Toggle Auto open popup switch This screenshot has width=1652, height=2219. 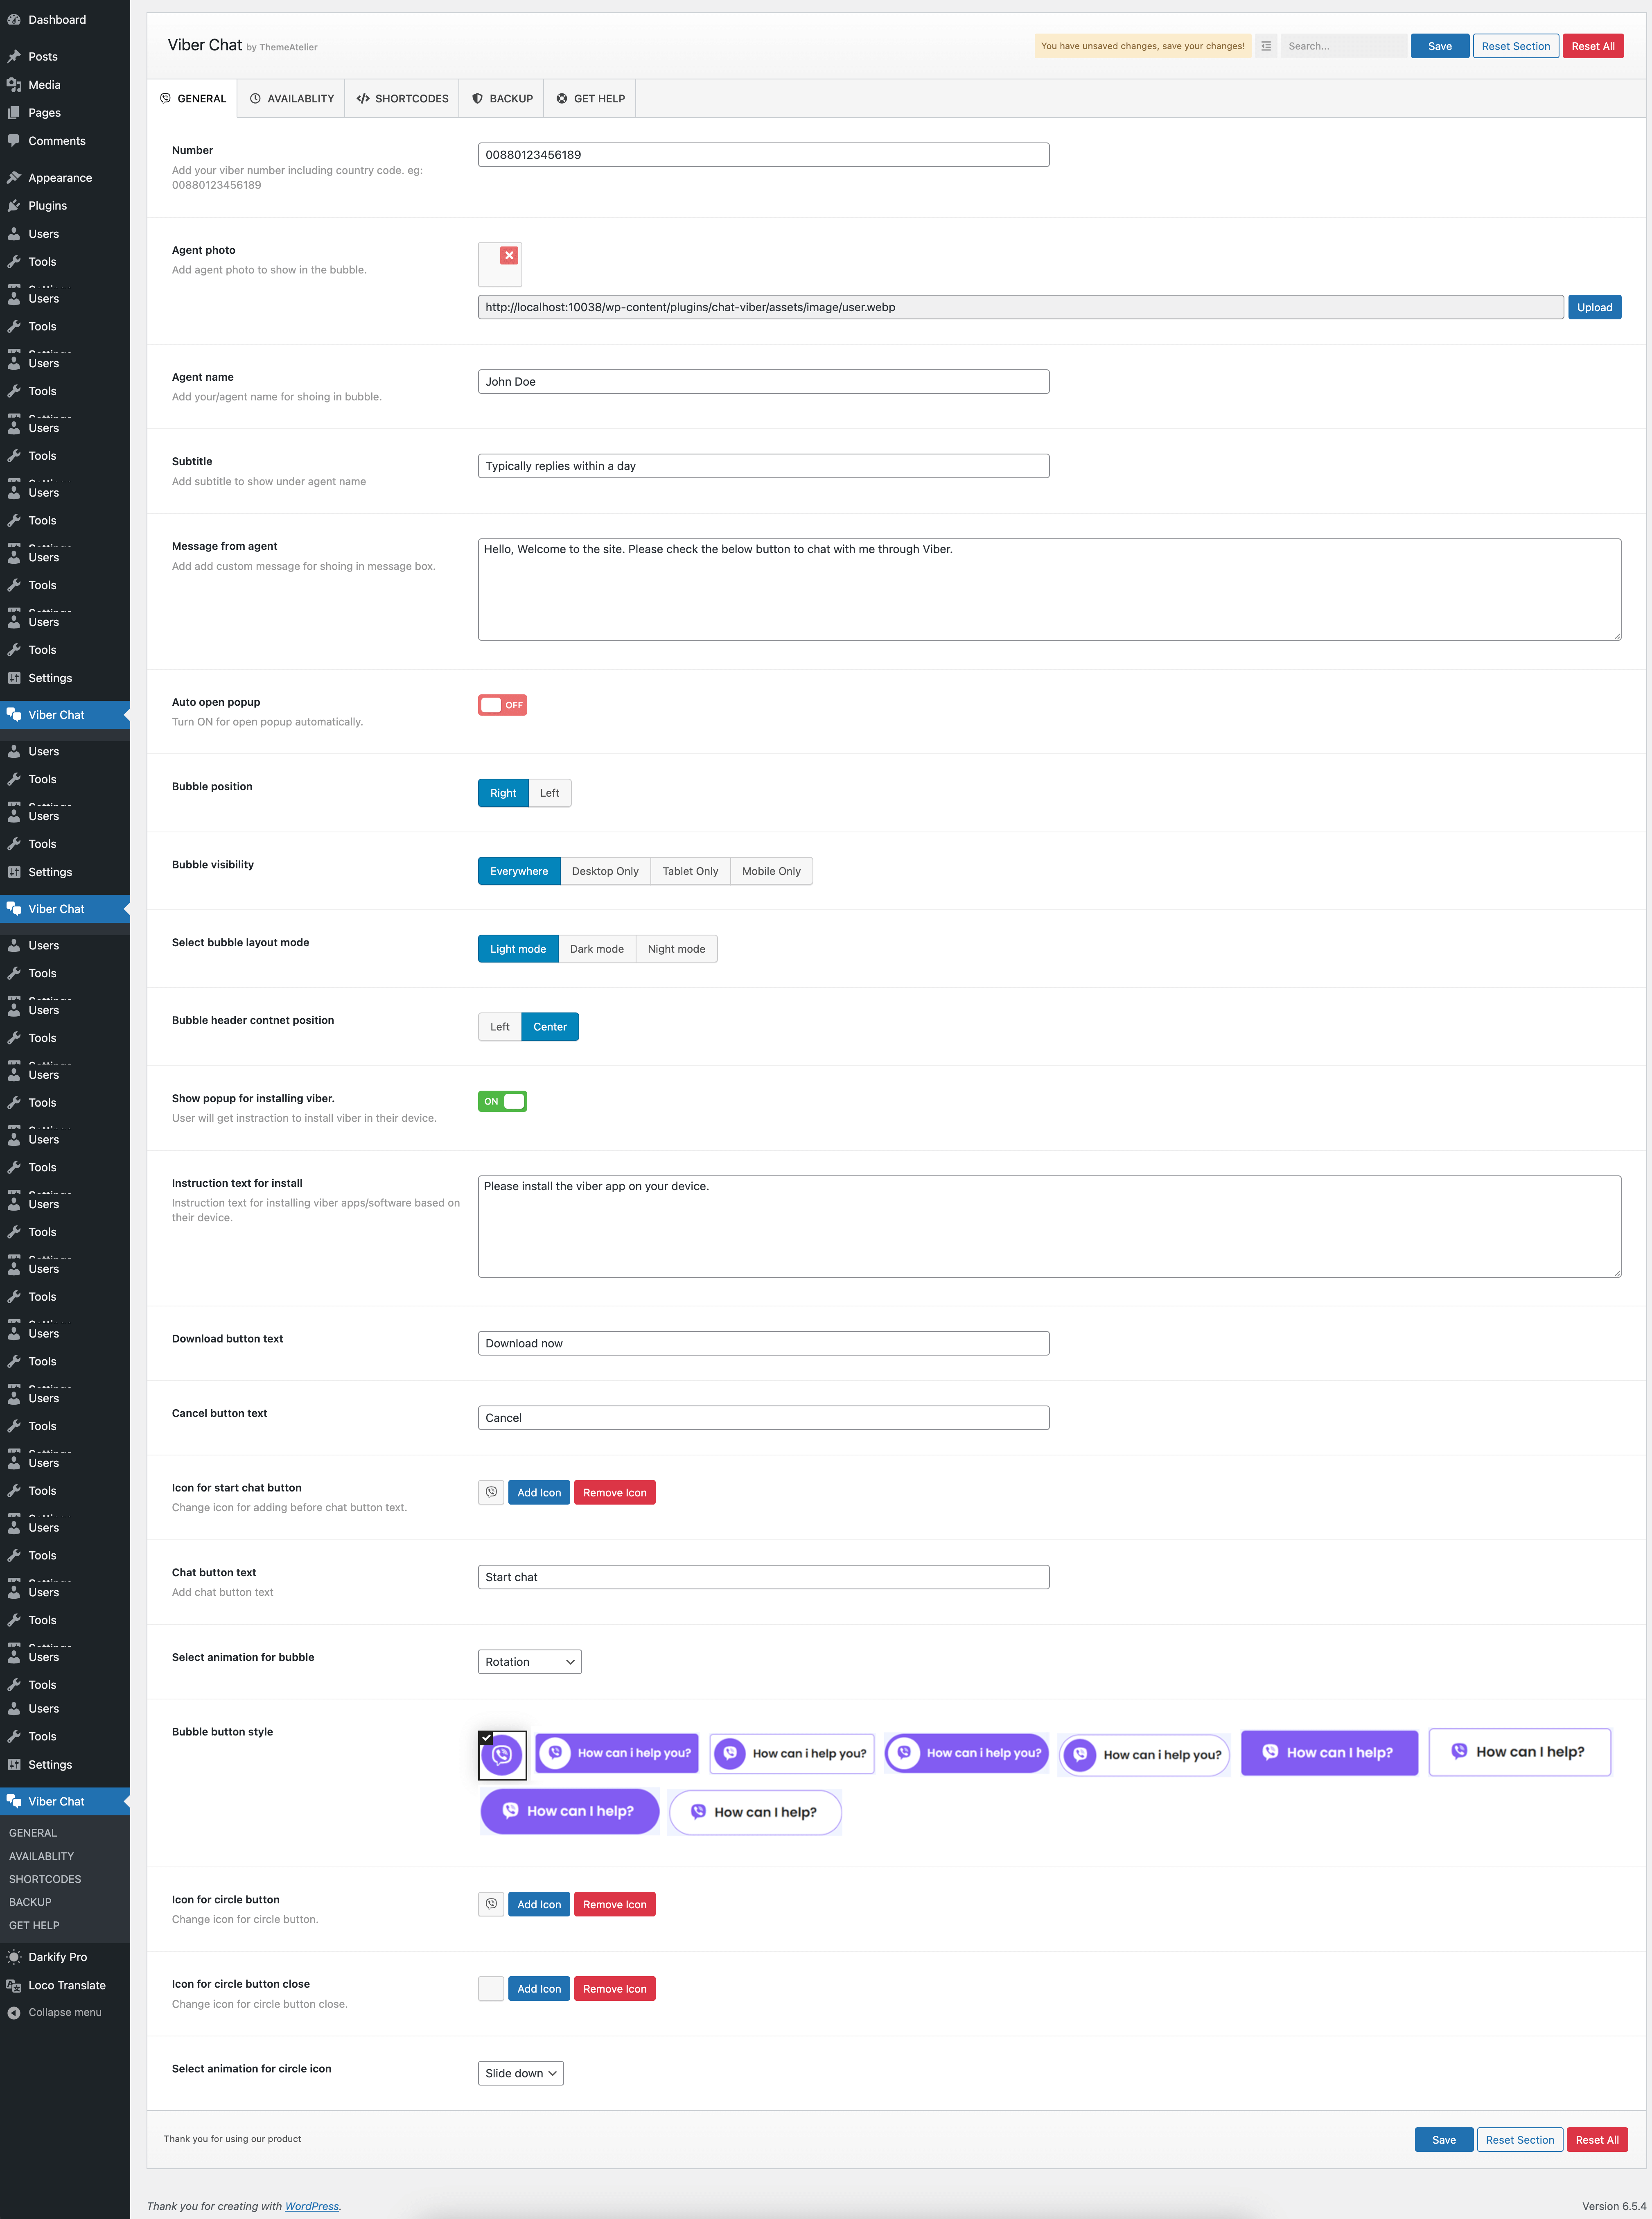click(x=502, y=705)
